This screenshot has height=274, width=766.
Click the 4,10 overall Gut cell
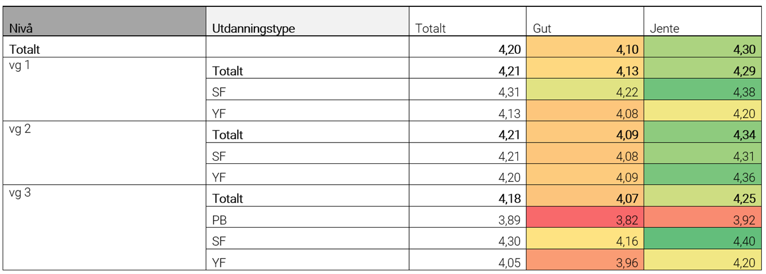tap(585, 47)
